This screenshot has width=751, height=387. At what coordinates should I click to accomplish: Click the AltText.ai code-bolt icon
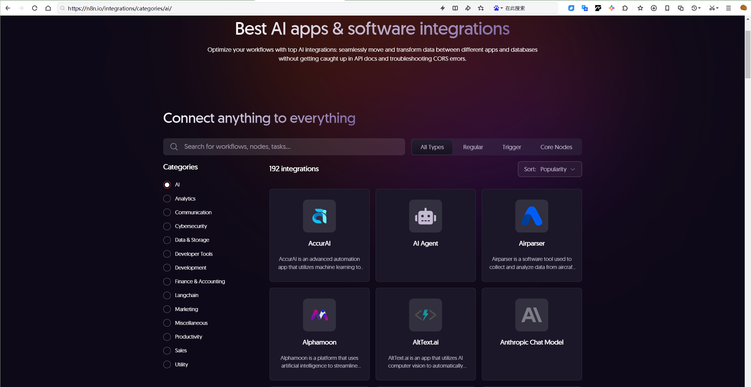click(425, 315)
